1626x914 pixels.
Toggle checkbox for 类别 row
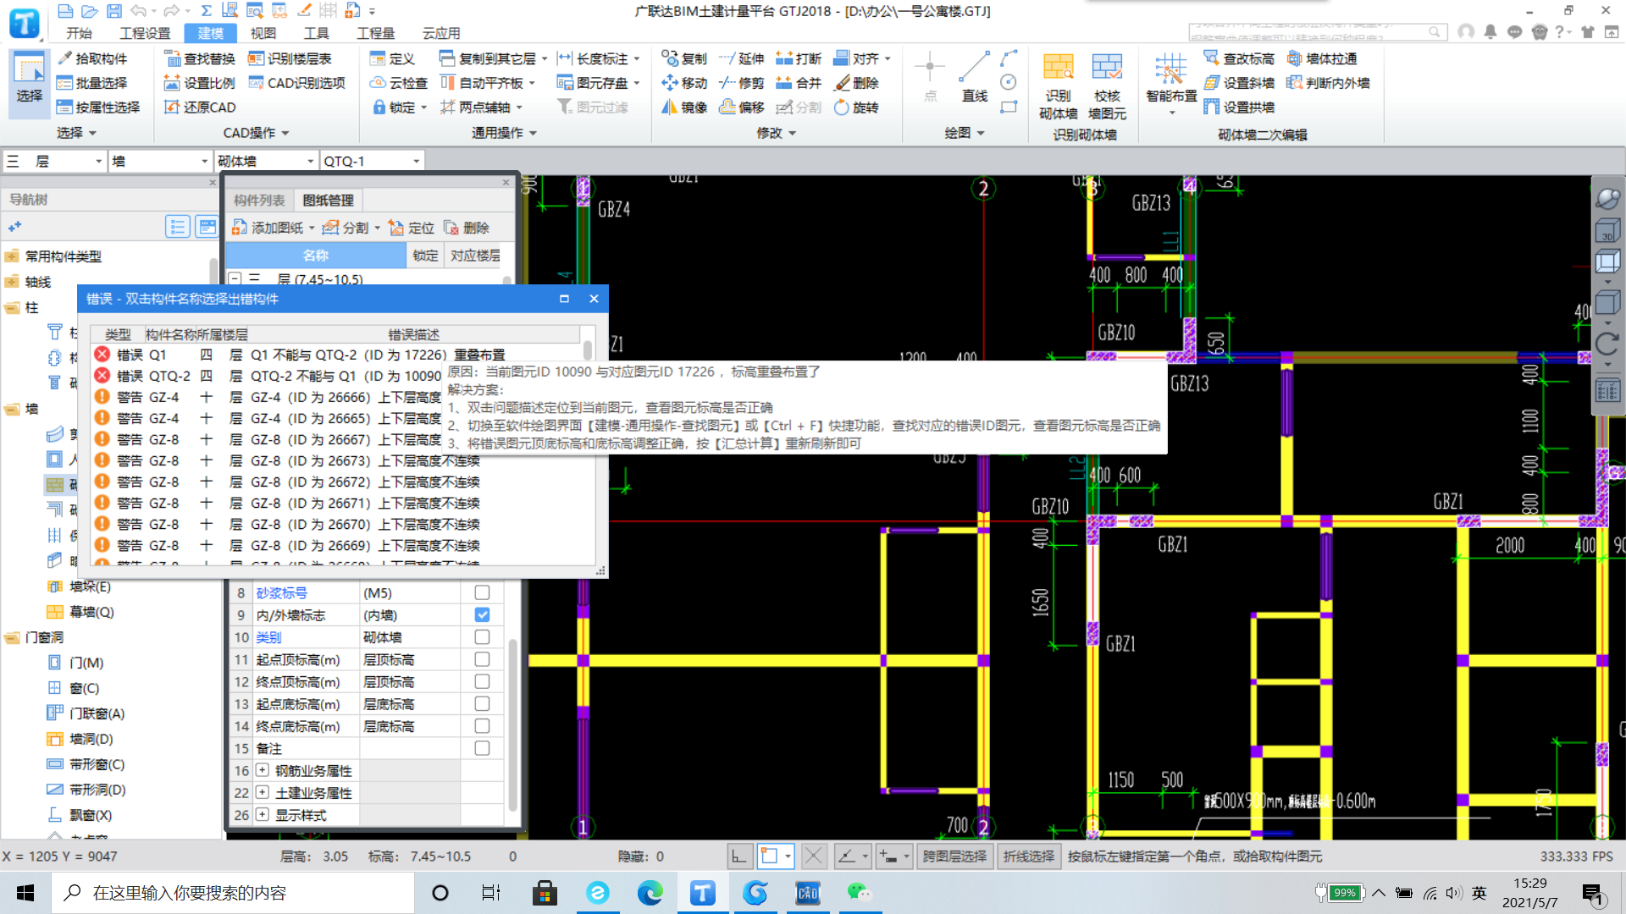pyautogui.click(x=482, y=636)
